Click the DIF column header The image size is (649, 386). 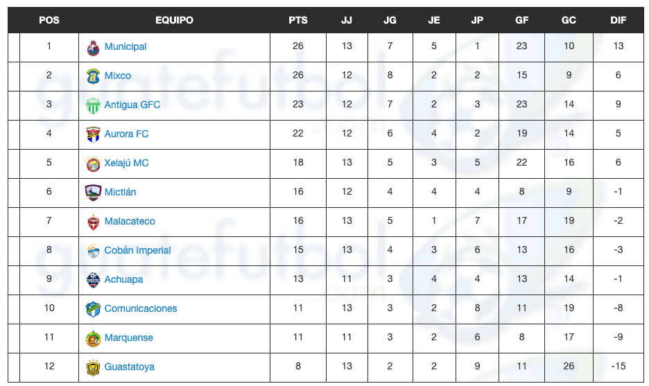click(618, 20)
